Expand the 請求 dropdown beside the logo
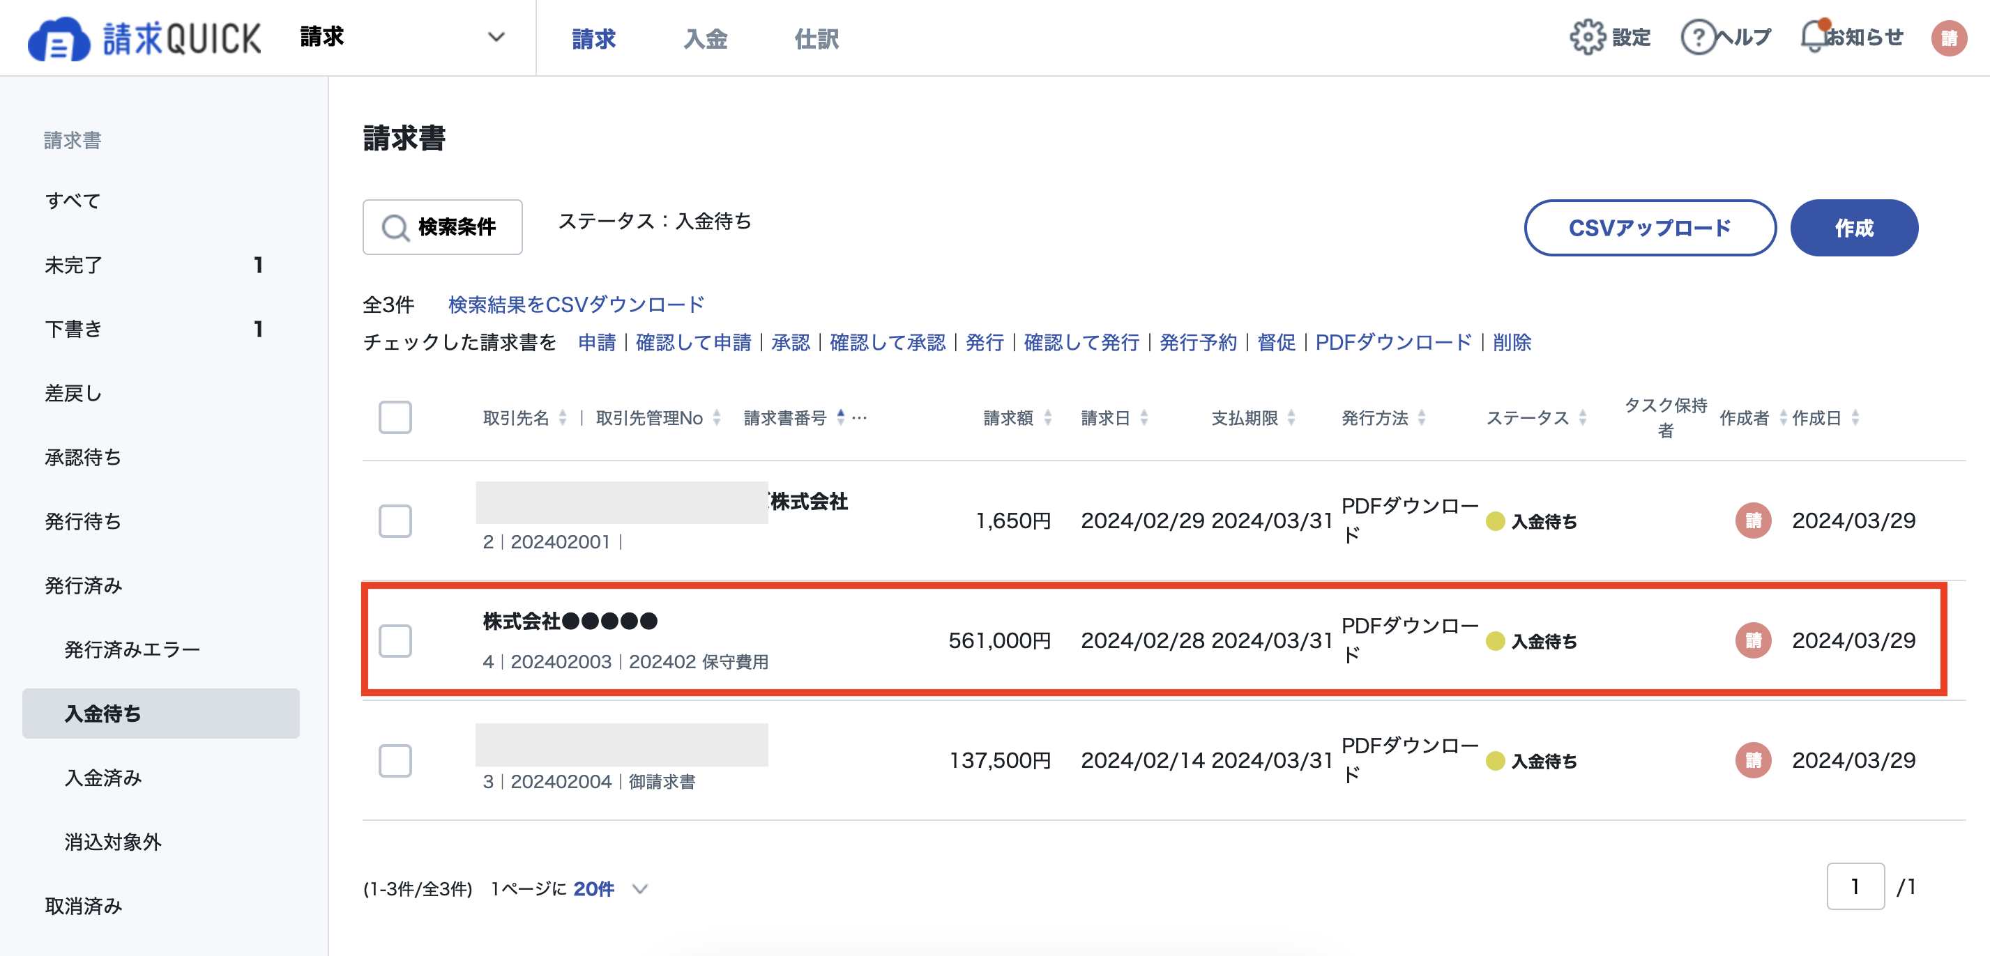Screen dimensions: 1990x956 [495, 36]
